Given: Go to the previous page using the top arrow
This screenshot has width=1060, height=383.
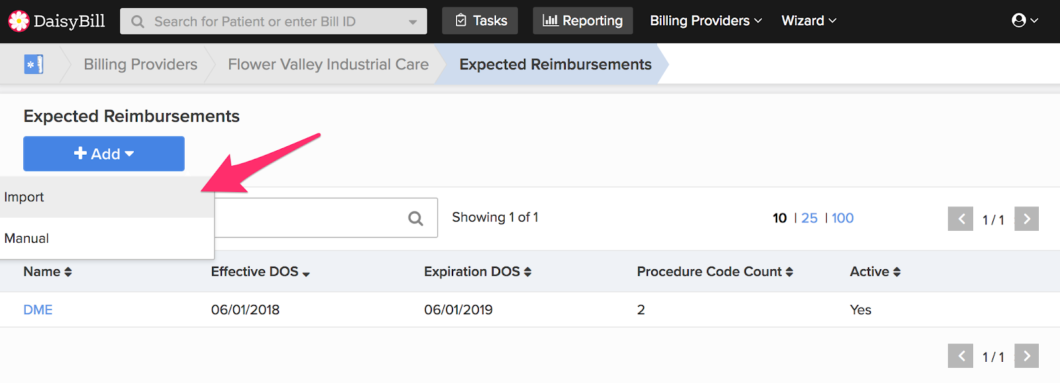Looking at the screenshot, I should (961, 219).
